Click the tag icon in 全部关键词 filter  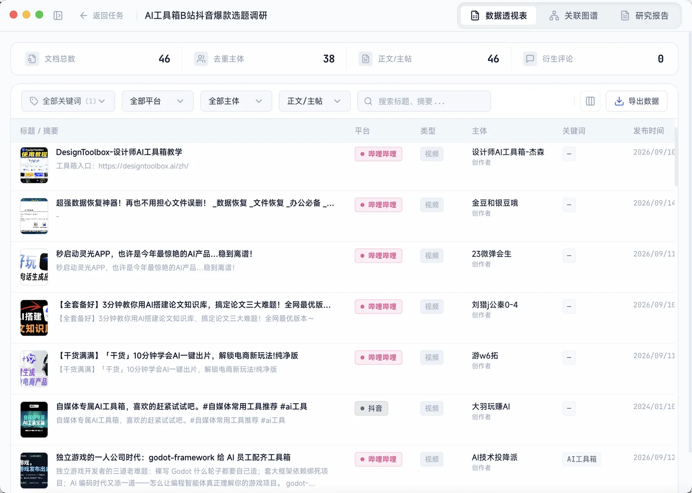pos(34,101)
